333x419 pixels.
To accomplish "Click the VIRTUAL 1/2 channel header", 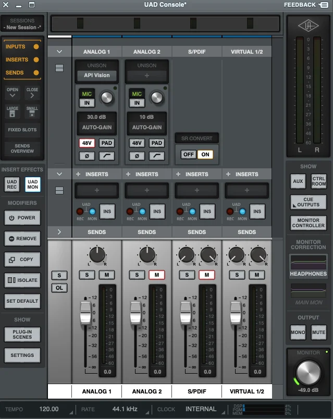I will 246,52.
